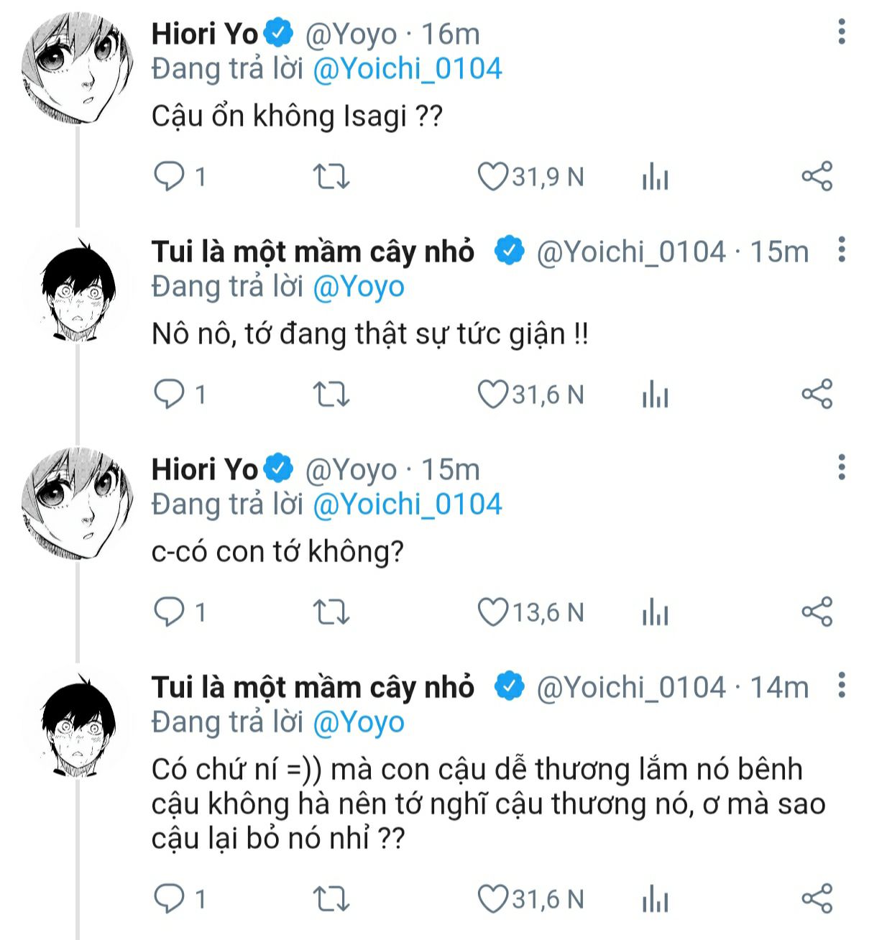Open @Yoichi_0104 mention link in first tweet

pos(407,69)
